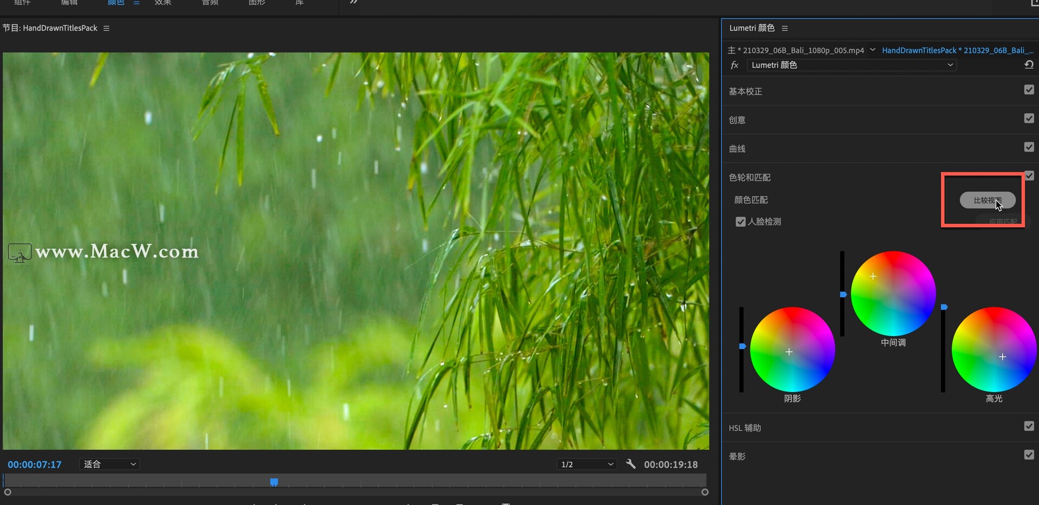Disable the 基本校正 section checkbox

pyautogui.click(x=1029, y=90)
